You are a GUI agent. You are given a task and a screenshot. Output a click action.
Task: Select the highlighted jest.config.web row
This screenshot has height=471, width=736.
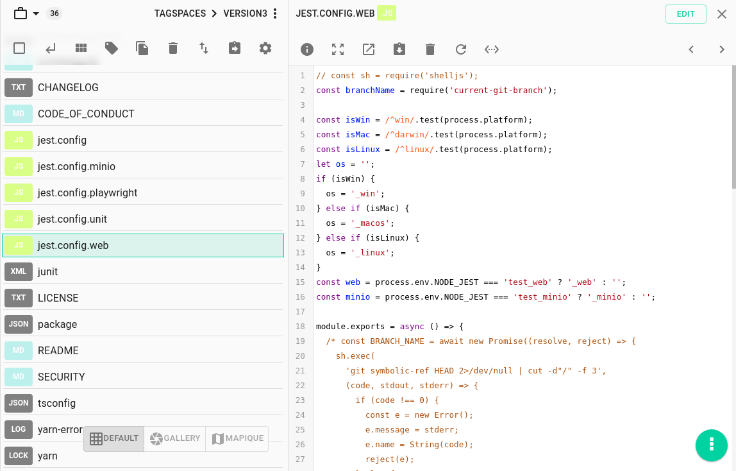tap(143, 245)
